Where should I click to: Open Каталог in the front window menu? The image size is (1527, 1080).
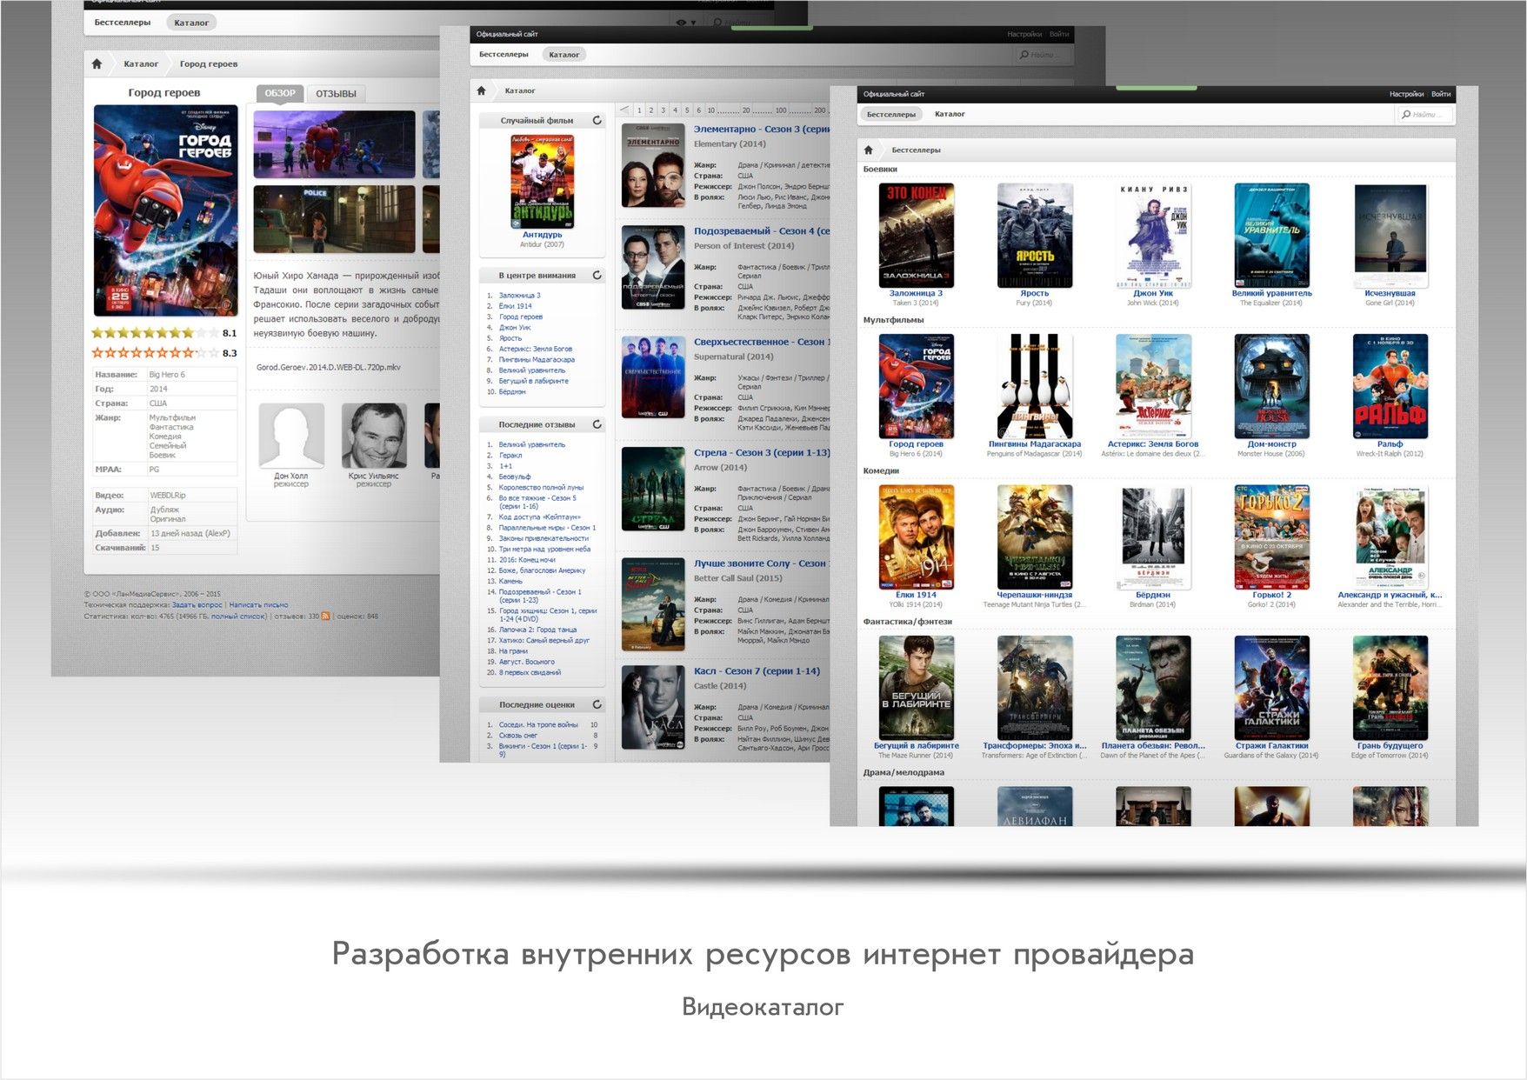click(950, 114)
